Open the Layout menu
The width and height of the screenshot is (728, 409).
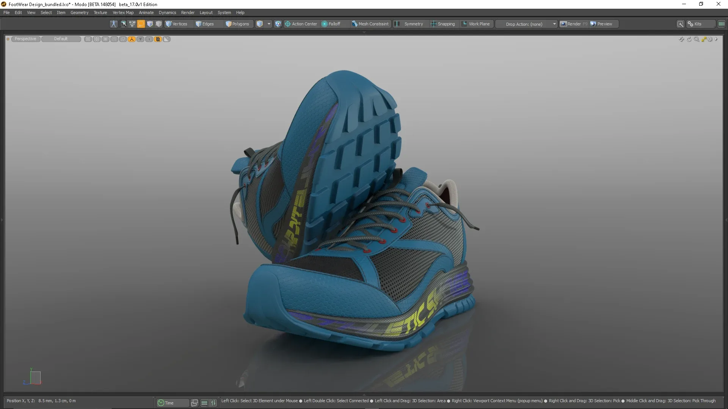[206, 12]
